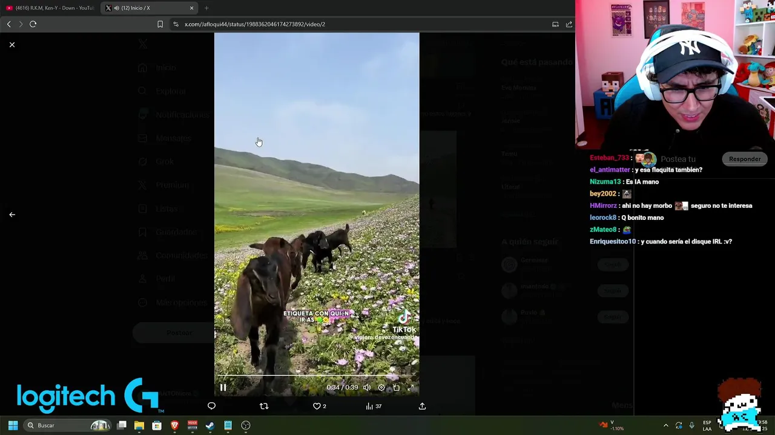
Task: Bookmark this page in the address bar
Action: click(x=160, y=24)
